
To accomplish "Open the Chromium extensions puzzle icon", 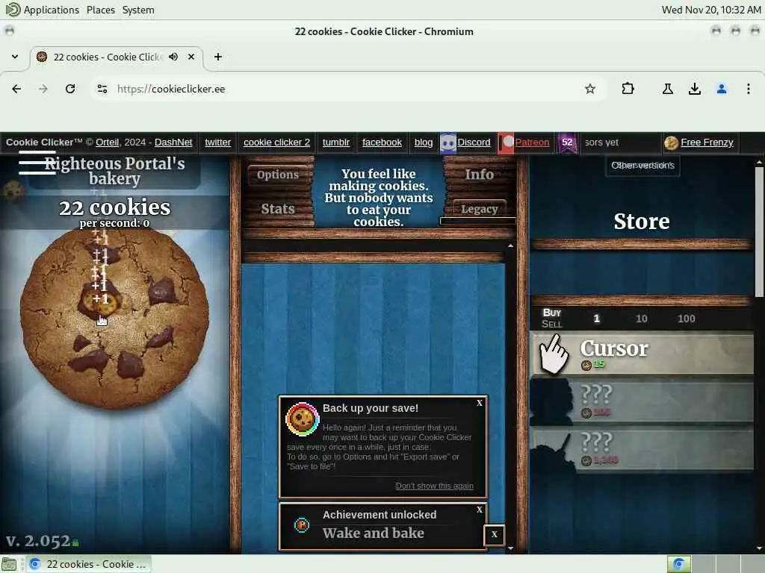I will pyautogui.click(x=628, y=89).
